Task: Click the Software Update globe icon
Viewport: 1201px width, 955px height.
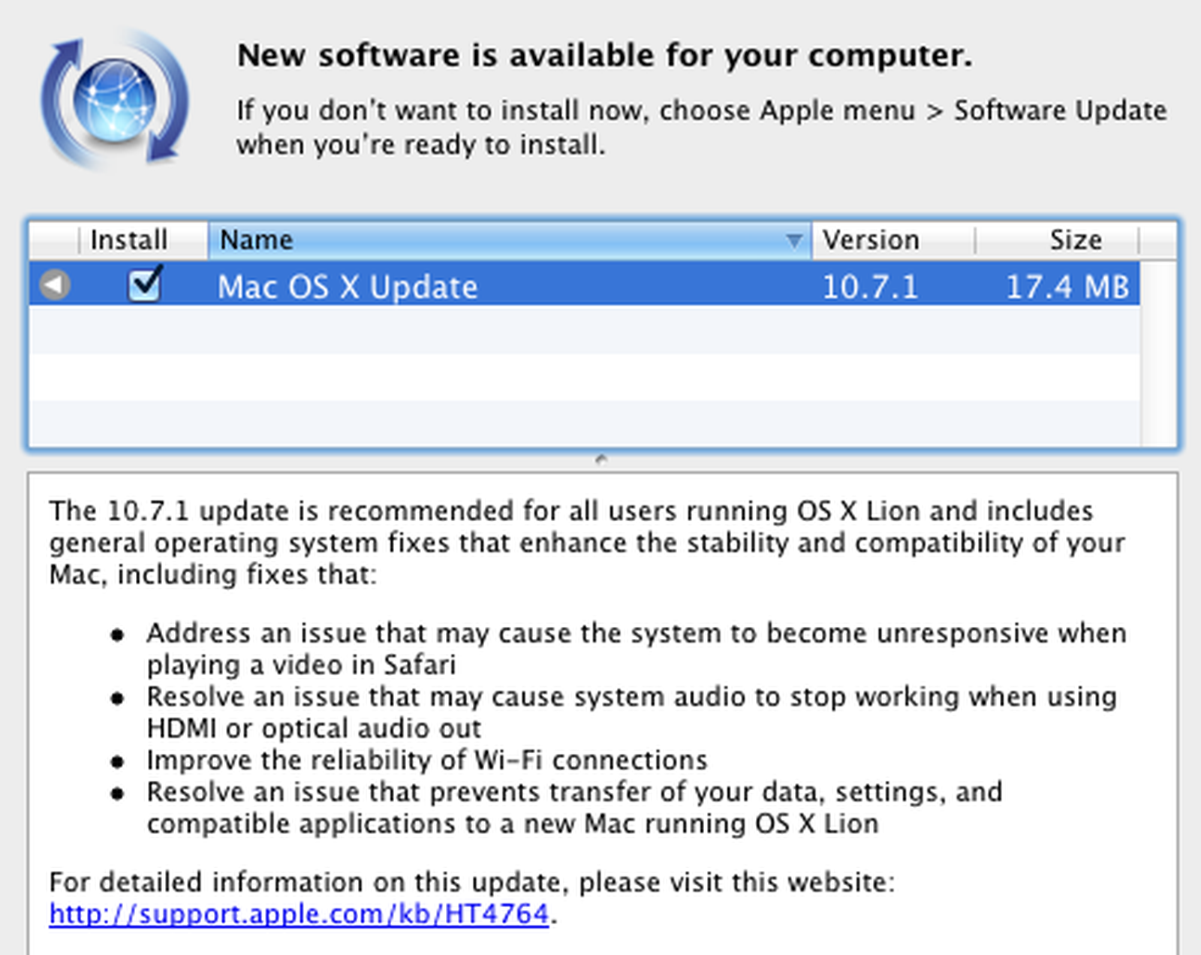Action: click(x=115, y=99)
